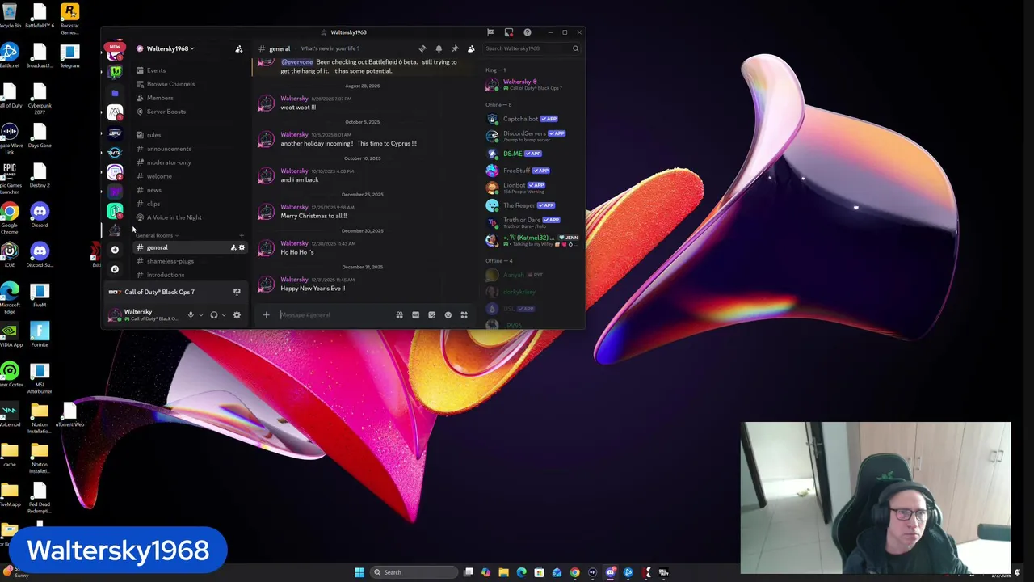Open the Threads icon in the channel header

(422, 48)
